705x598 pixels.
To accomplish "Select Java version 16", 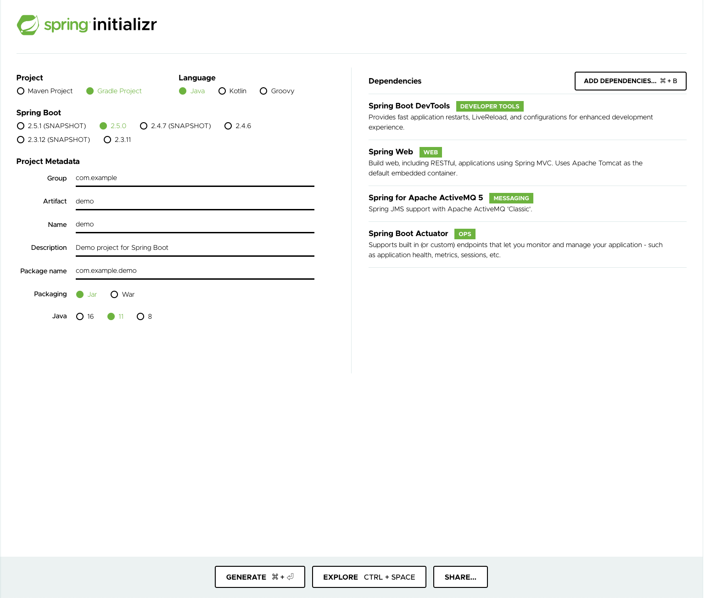I will (85, 316).
